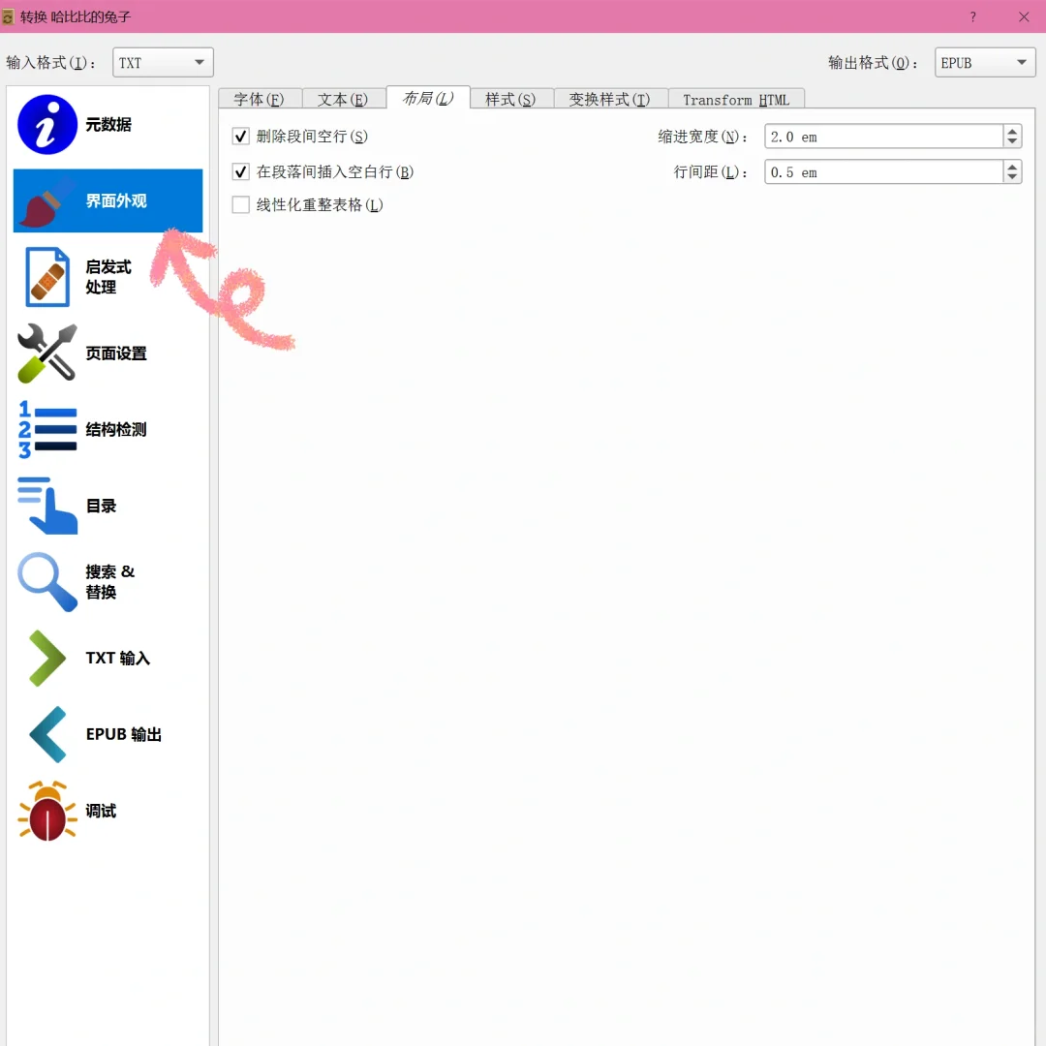Click the 调试 label text
The width and height of the screenshot is (1046, 1046).
101,812
